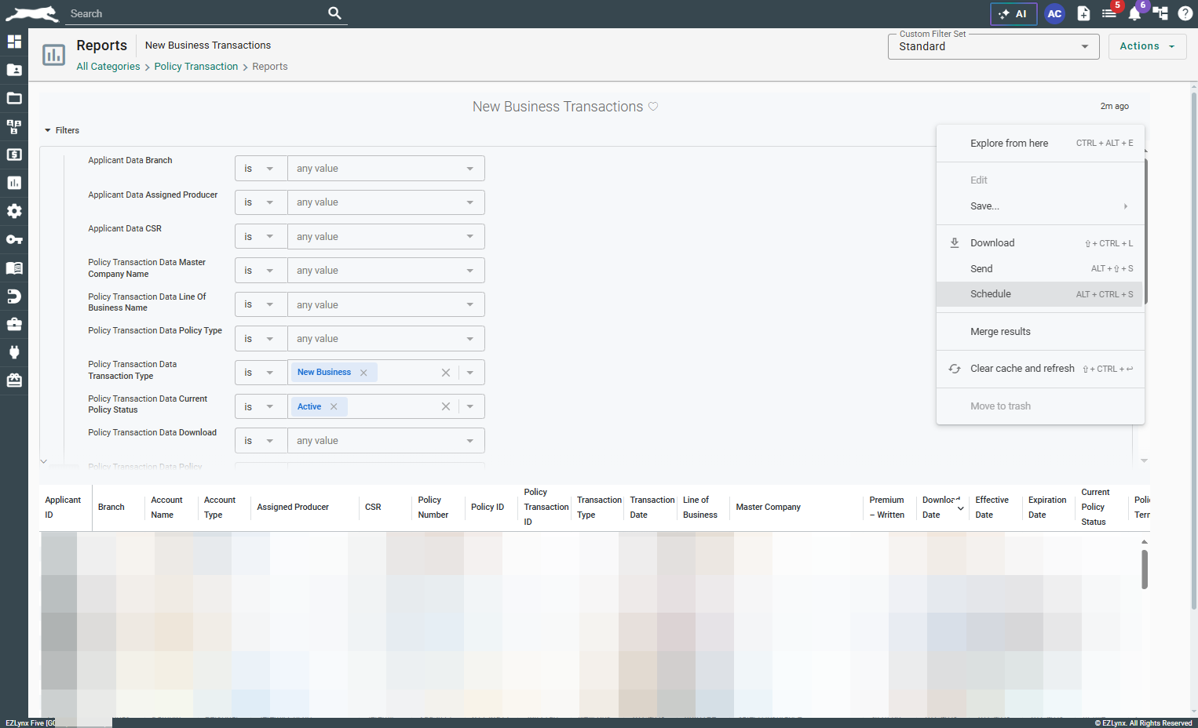The width and height of the screenshot is (1198, 728).
Task: Open the settings gear sidebar icon
Action: coord(14,211)
